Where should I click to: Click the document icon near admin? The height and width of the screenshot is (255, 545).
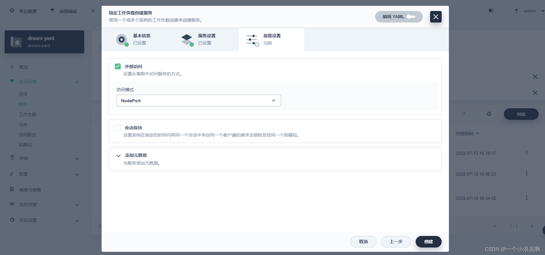[491, 10]
